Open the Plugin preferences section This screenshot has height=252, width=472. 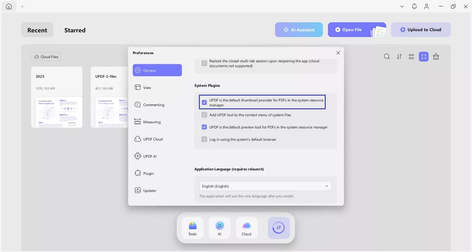(x=148, y=173)
